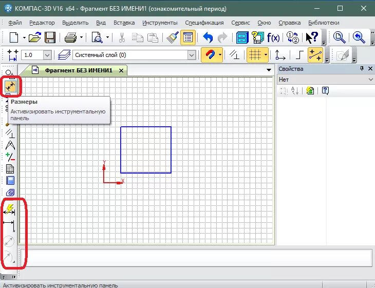The image size is (375, 288).
Task: Open the Файл menu
Action: [15, 23]
